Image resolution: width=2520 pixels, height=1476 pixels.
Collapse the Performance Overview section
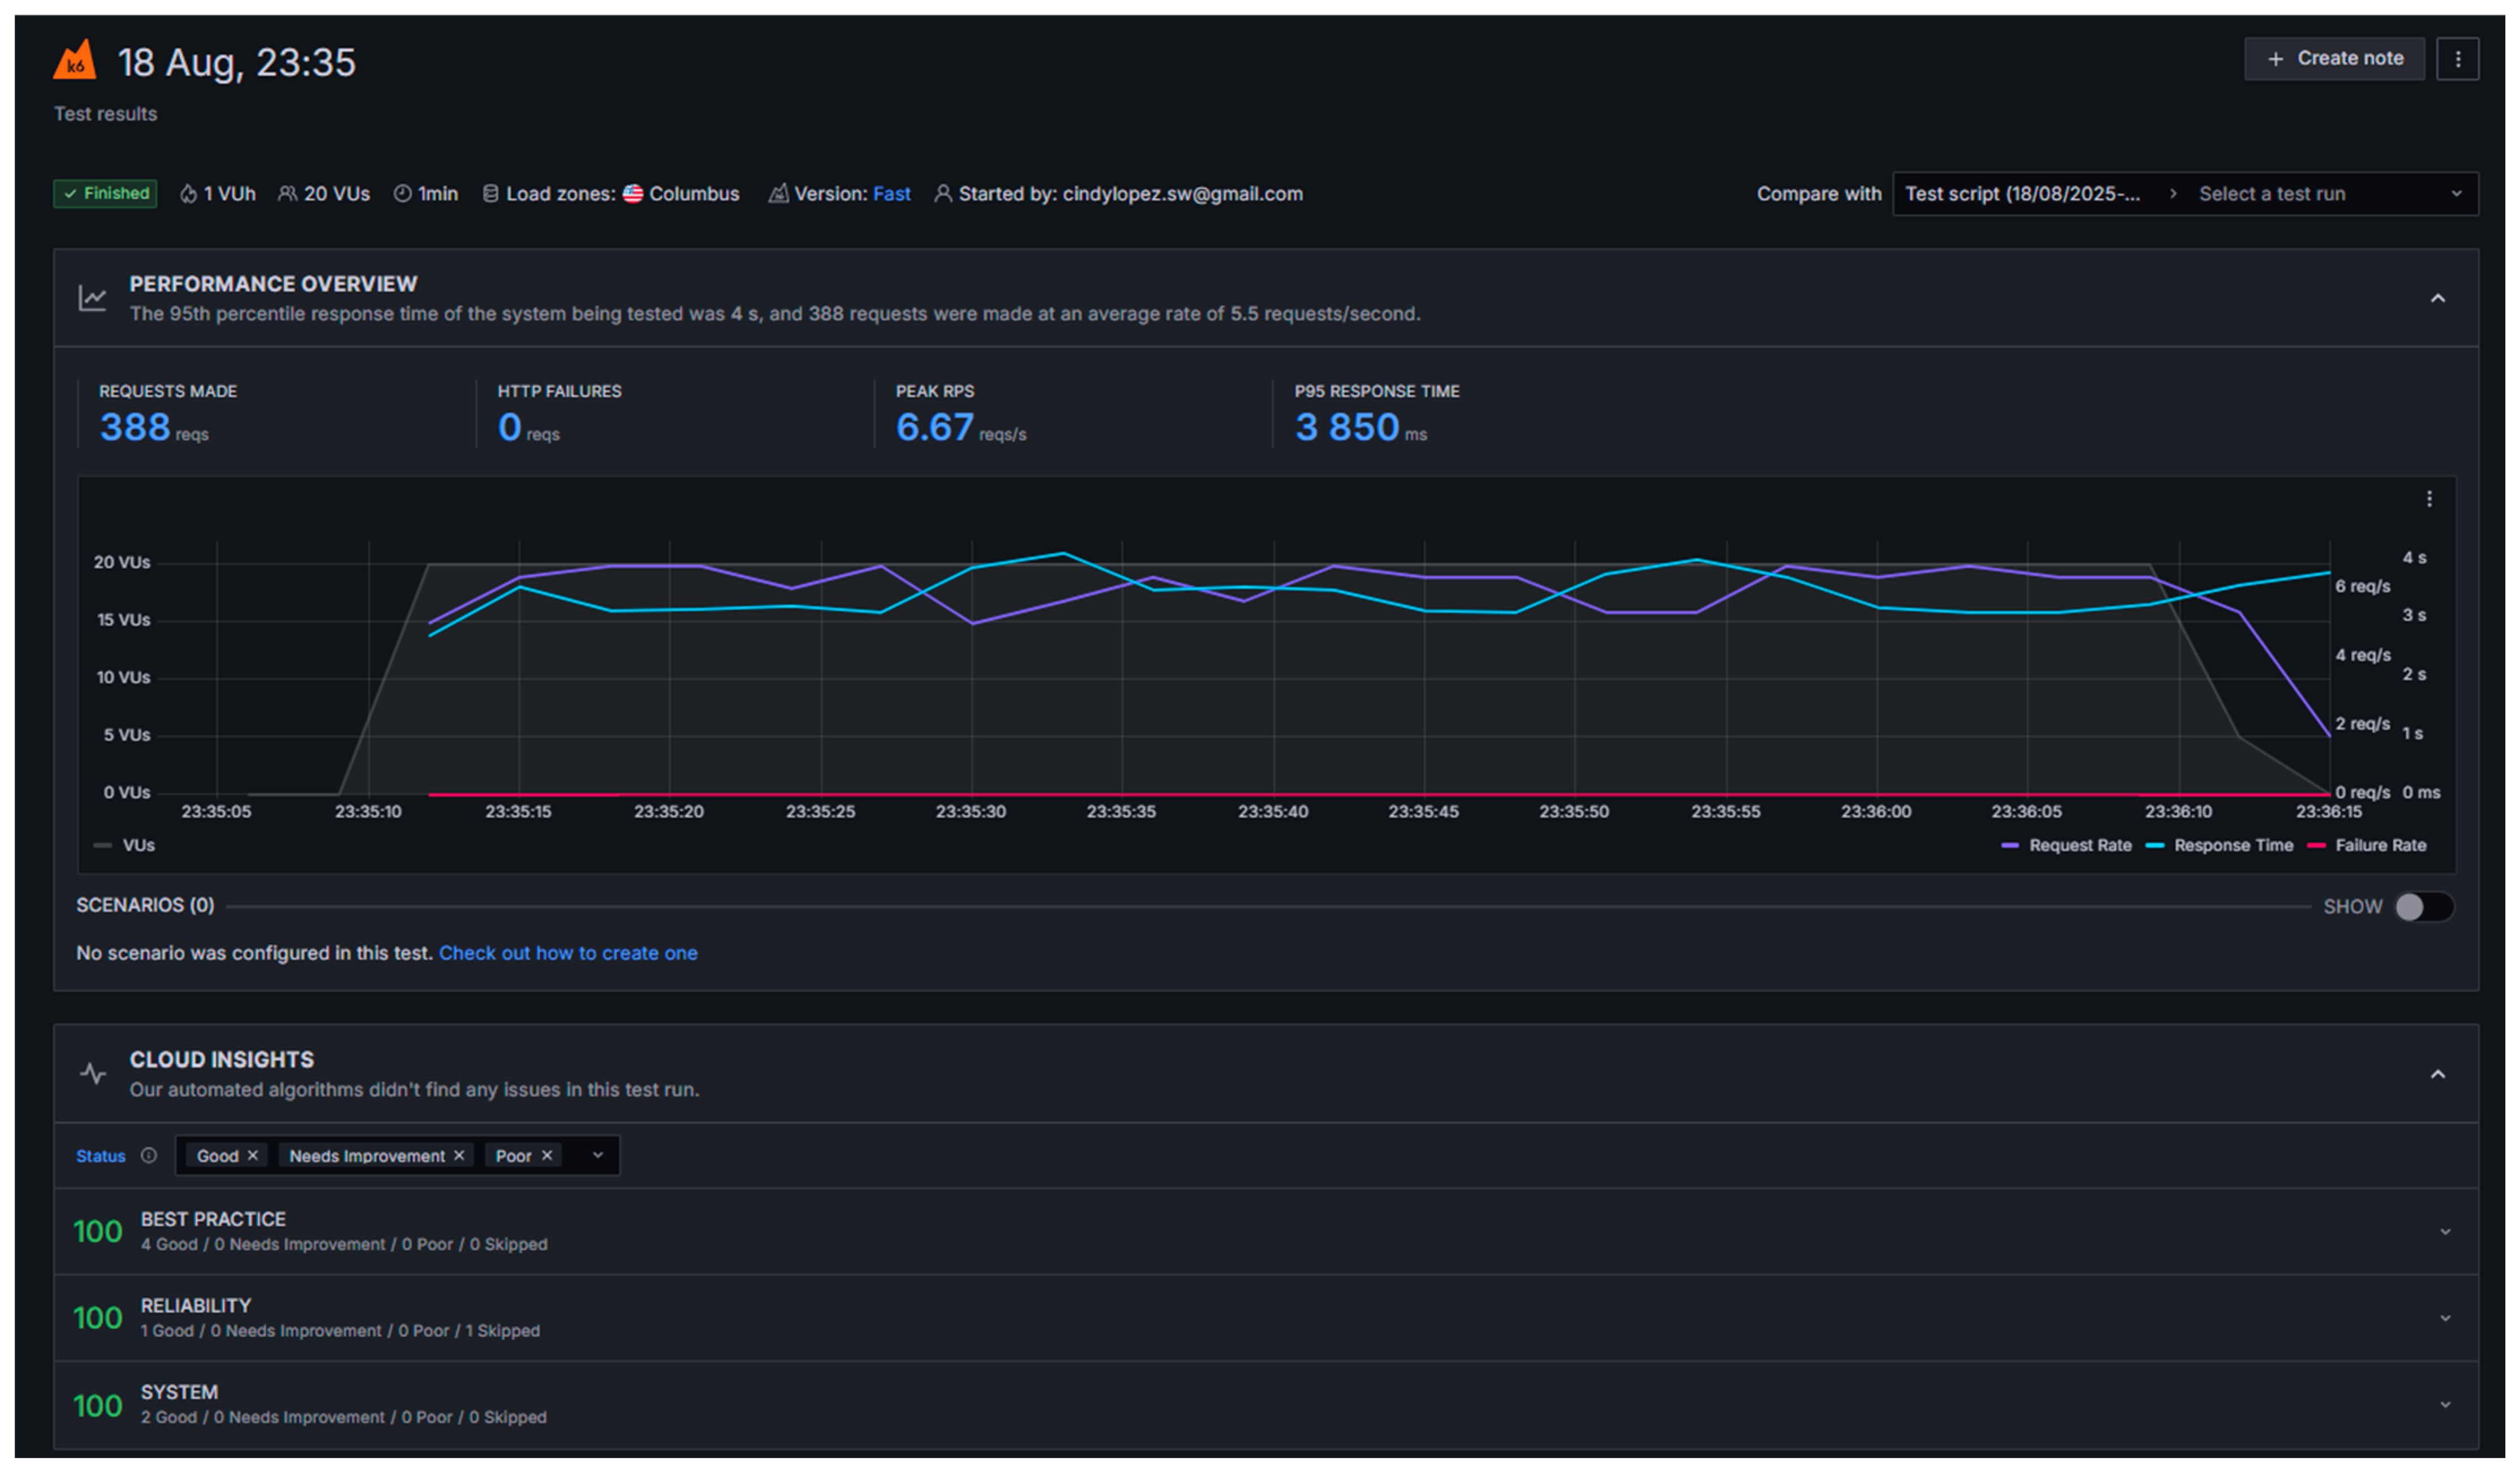pyautogui.click(x=2437, y=298)
